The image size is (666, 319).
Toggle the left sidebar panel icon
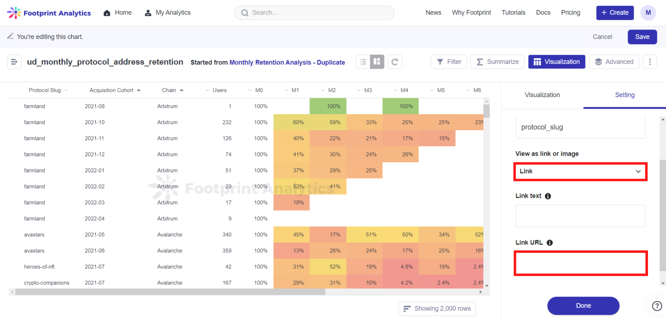14,62
